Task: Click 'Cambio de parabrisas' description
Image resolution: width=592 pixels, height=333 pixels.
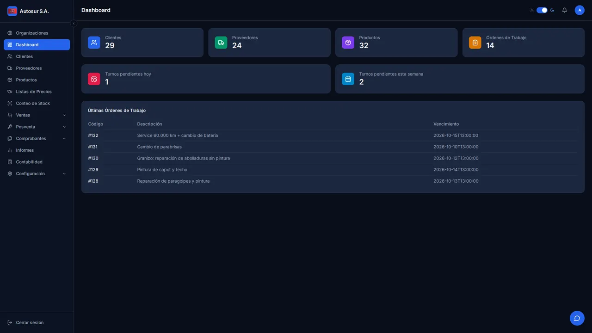Action: (160, 147)
